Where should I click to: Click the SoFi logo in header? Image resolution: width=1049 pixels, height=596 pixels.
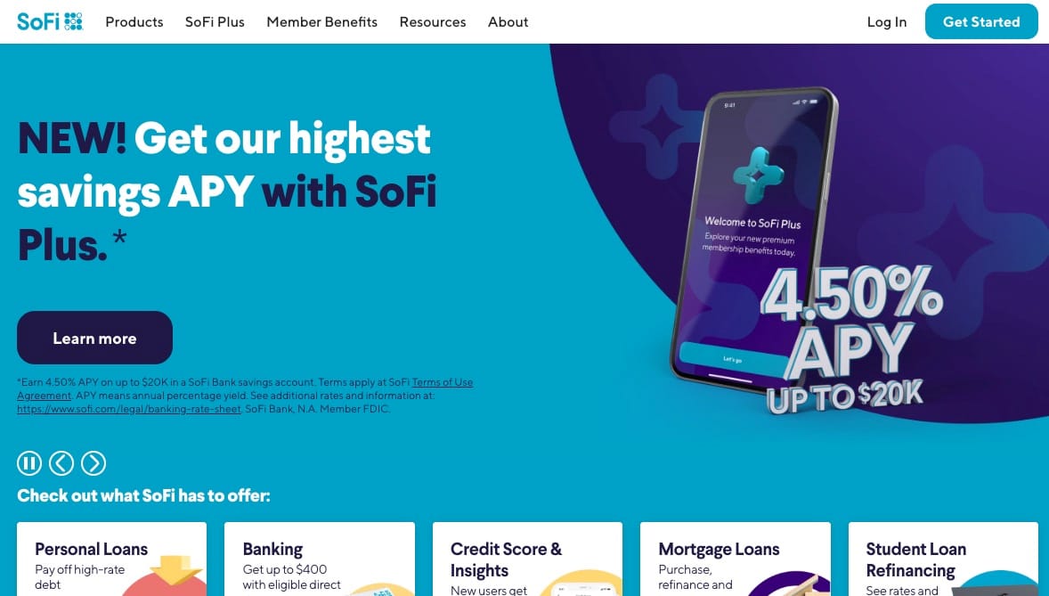50,21
